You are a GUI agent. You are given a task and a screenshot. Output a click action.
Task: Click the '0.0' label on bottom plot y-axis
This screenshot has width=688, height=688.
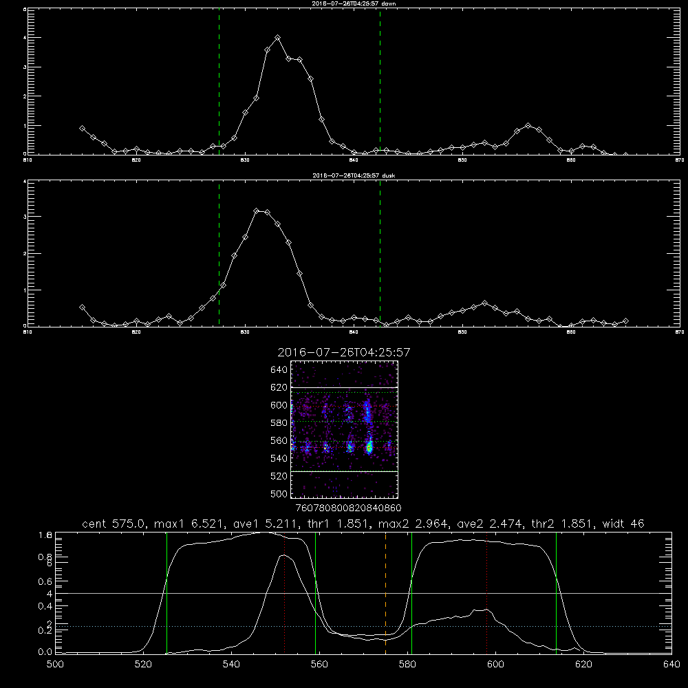tap(45, 652)
